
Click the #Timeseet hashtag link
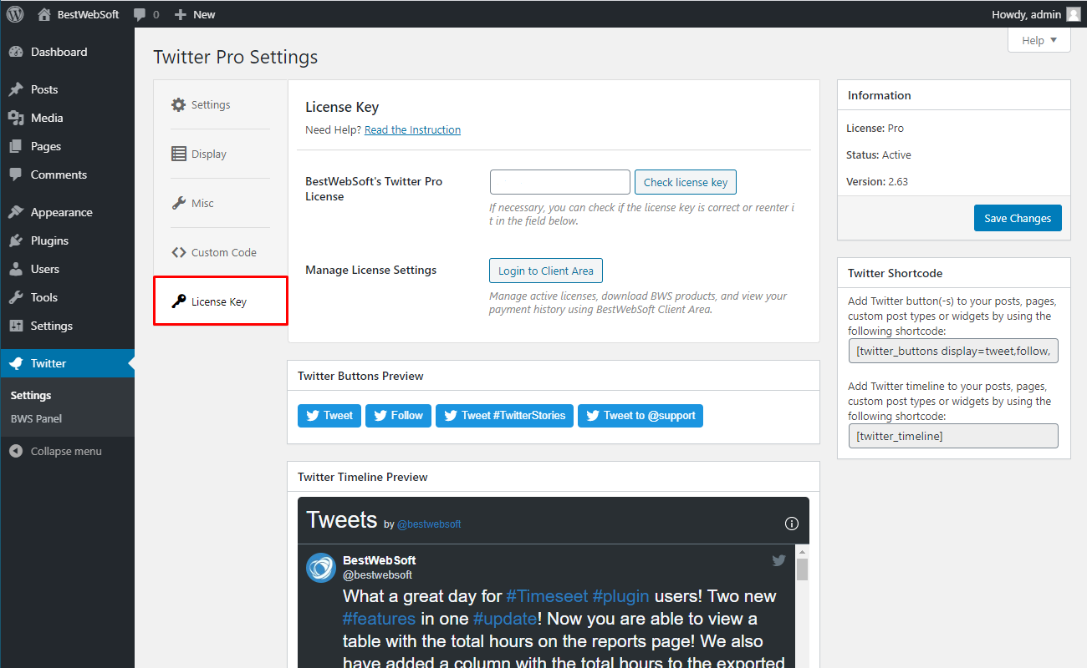(547, 596)
